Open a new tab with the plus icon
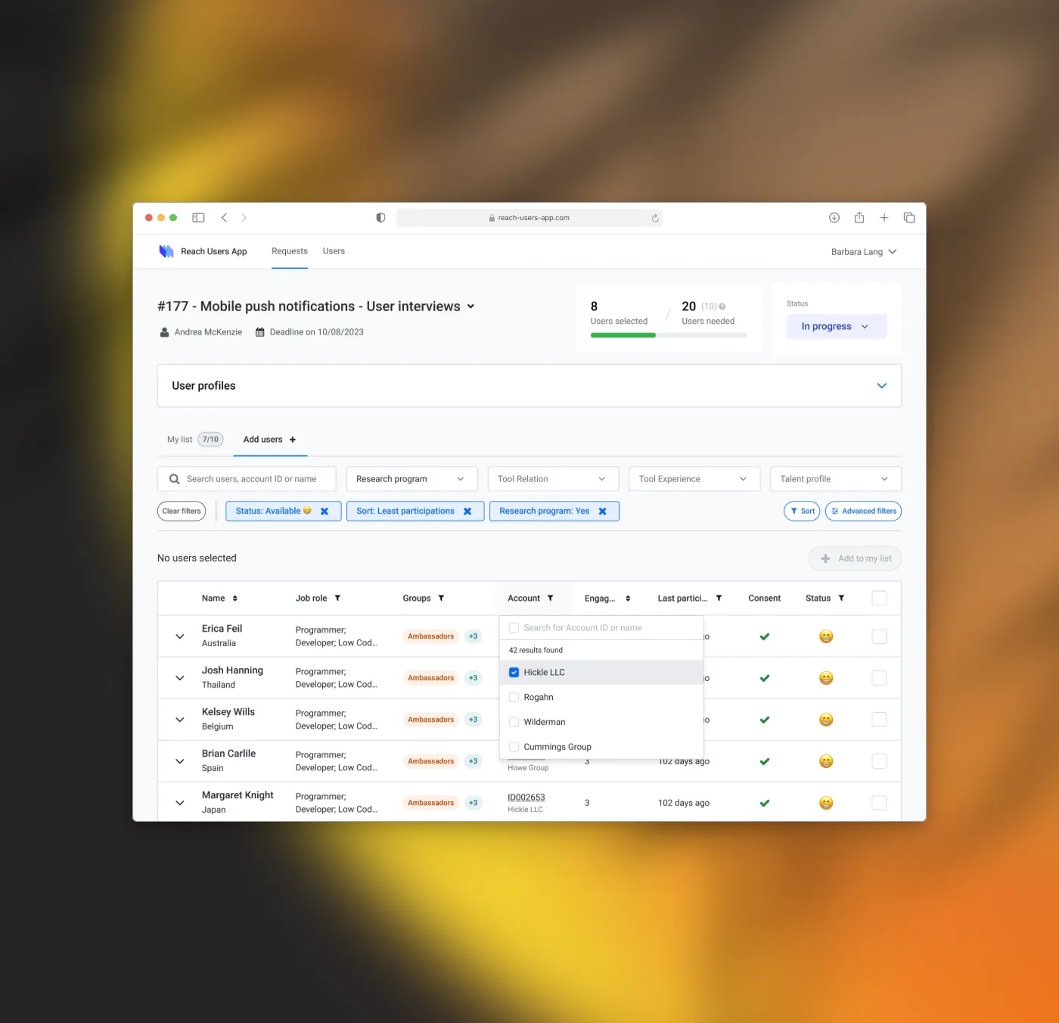This screenshot has height=1023, width=1059. click(884, 218)
